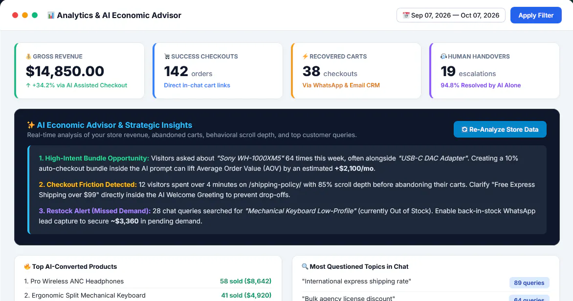Click the headset icon on Human Handovers

443,57
